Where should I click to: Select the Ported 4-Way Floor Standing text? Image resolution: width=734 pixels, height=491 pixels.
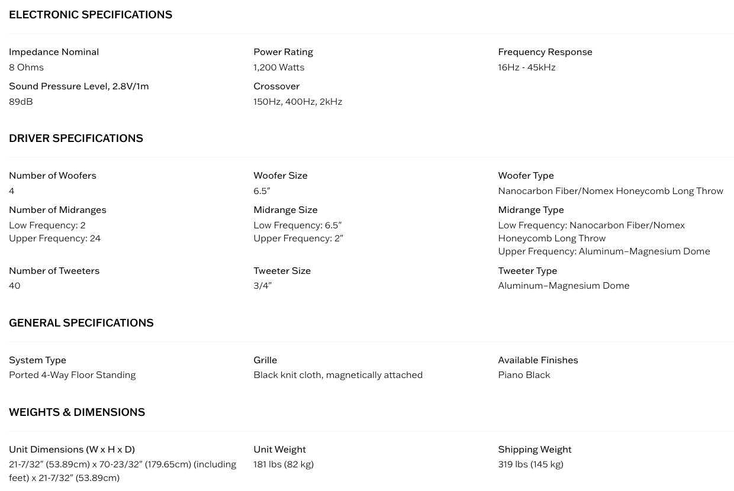(x=72, y=374)
